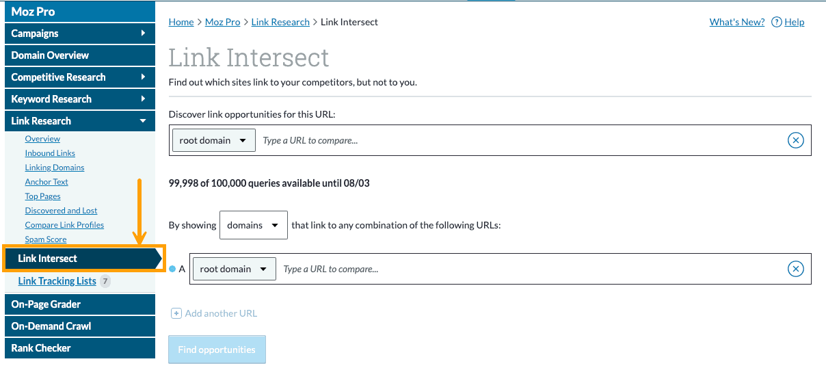This screenshot has width=826, height=368.
Task: Open the Spam Score link
Action: pyautogui.click(x=46, y=239)
